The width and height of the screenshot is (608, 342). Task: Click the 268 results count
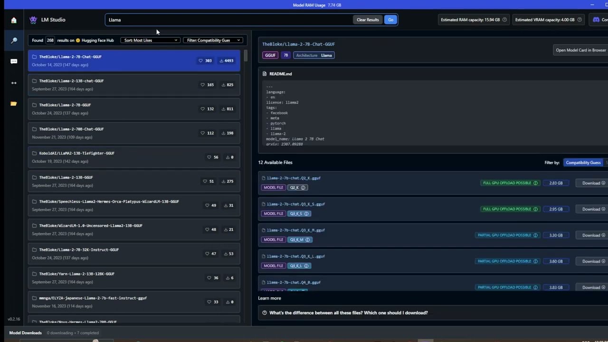coord(50,40)
